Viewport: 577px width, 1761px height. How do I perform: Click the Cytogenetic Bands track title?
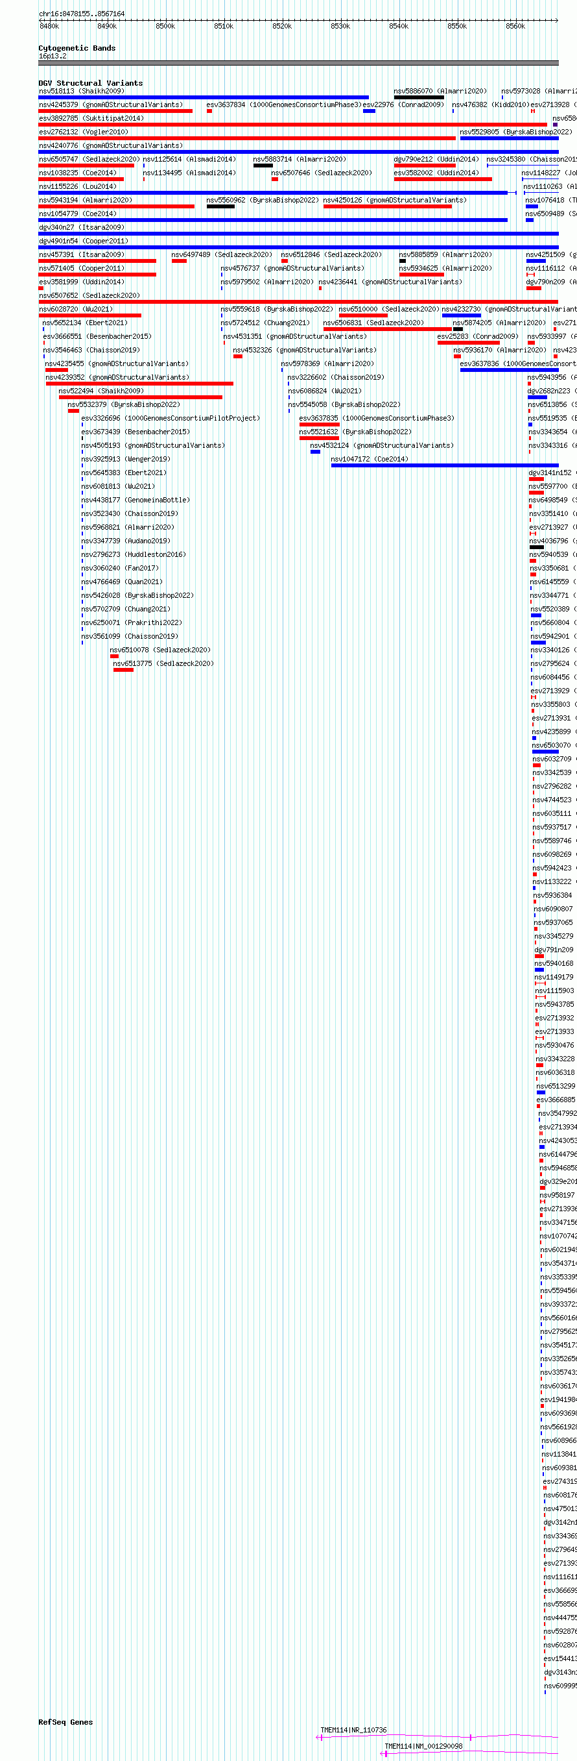click(77, 49)
